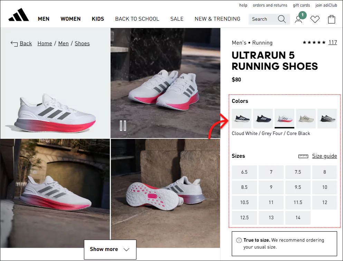This screenshot has height=261, width=343.
Task: Select the first navy shoe color swatch
Action: (242, 118)
